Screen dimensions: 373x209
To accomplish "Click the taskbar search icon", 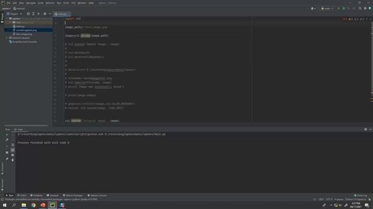I will (14, 205).
